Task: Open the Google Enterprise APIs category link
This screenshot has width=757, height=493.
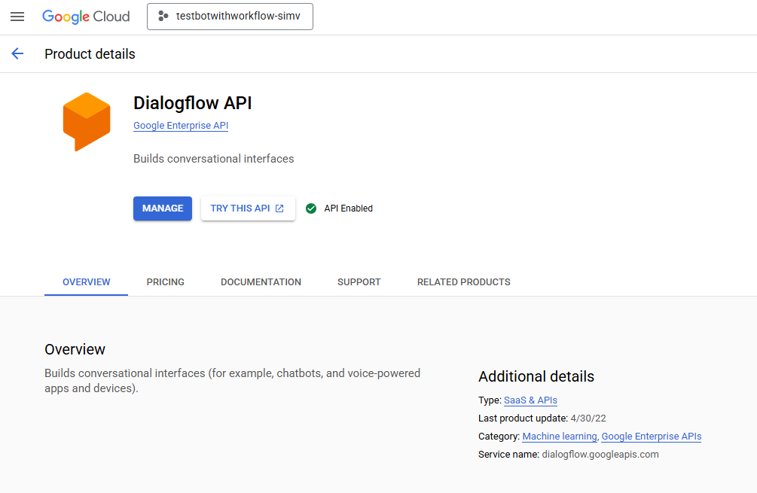Action: point(652,437)
